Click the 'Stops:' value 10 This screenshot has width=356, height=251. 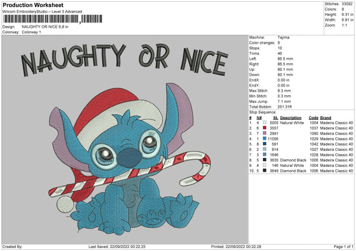coord(279,48)
